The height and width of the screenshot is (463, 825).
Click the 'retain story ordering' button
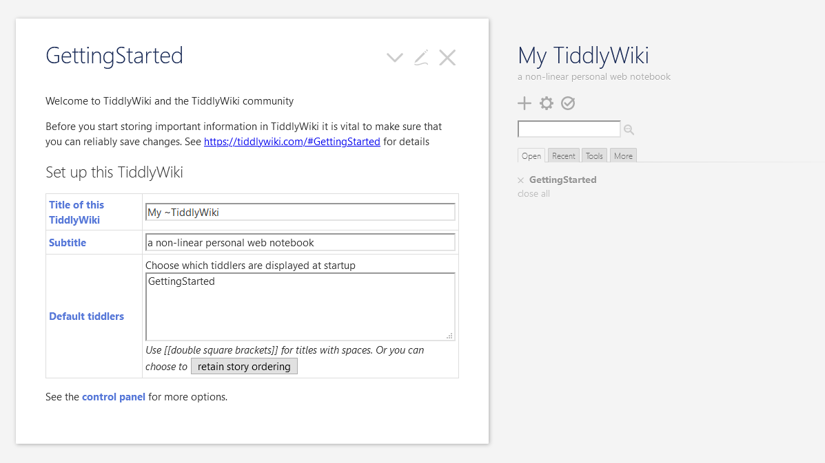[x=244, y=367]
